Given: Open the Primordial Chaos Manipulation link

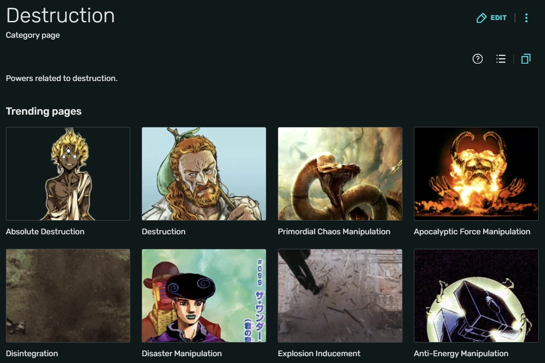Looking at the screenshot, I should coord(334,232).
